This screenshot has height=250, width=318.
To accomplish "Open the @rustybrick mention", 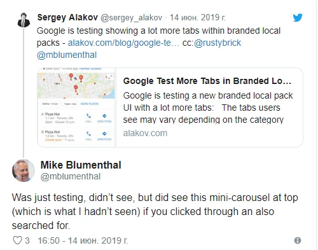I will [218, 43].
